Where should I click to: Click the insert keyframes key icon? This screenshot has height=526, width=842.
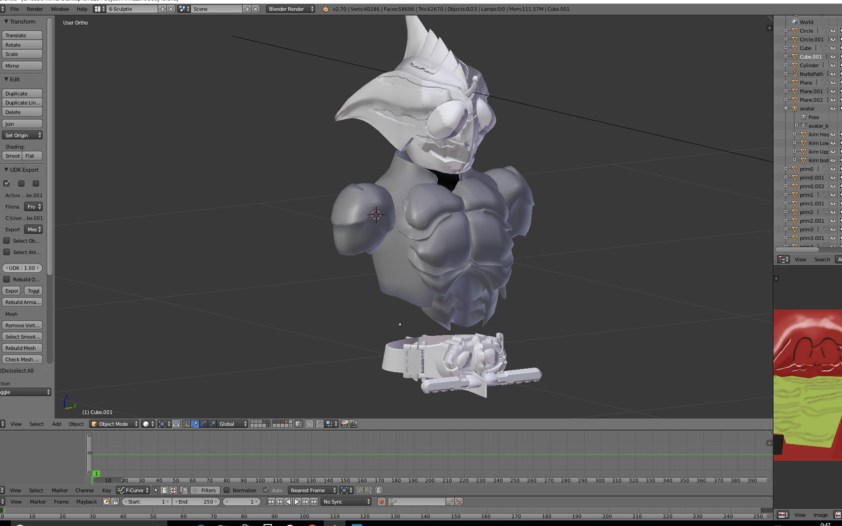click(x=450, y=501)
